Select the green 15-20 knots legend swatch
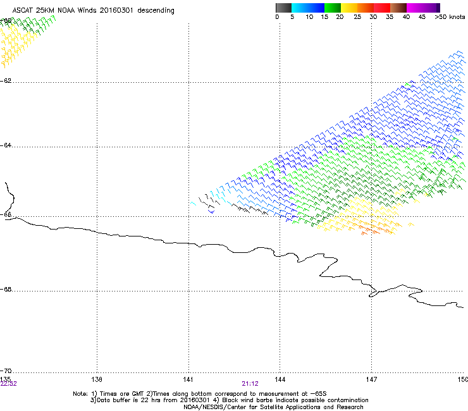 click(333, 8)
